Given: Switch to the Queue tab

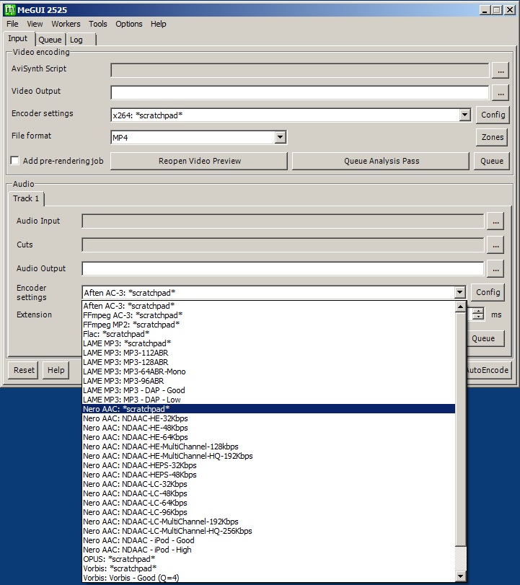Looking at the screenshot, I should (50, 40).
